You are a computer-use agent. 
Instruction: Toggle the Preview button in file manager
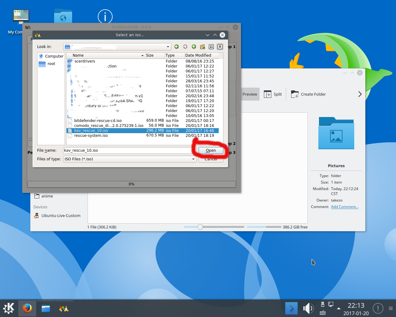point(250,94)
